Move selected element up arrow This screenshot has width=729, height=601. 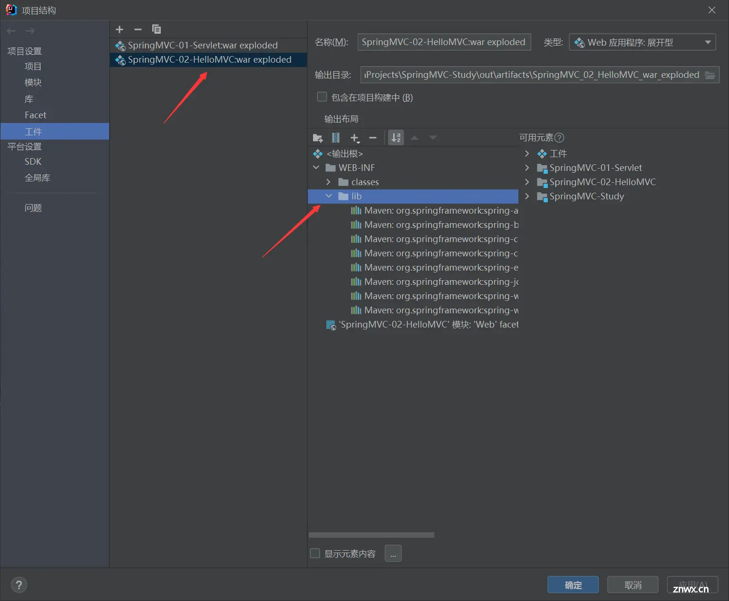point(415,138)
